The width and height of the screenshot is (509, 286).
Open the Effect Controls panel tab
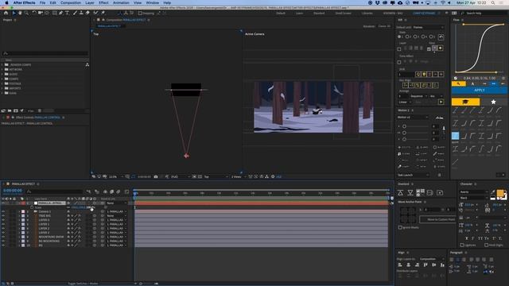coord(37,118)
